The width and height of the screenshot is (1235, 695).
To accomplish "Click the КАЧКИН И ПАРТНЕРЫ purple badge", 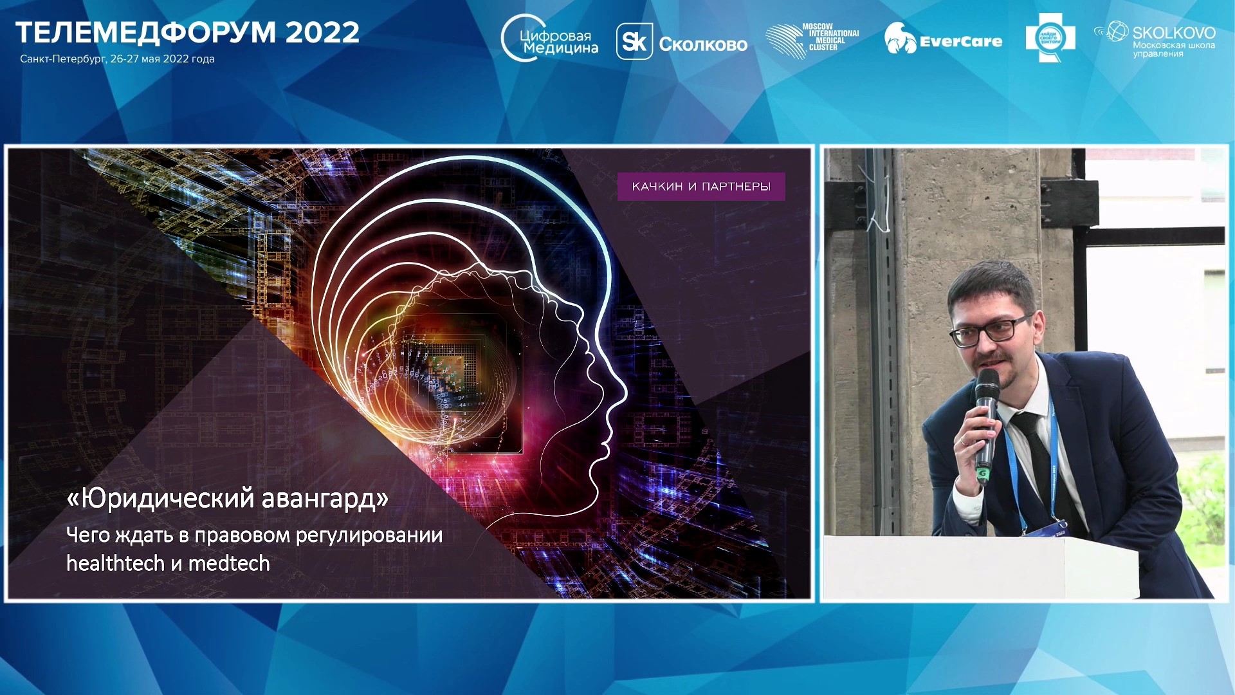I will (700, 187).
